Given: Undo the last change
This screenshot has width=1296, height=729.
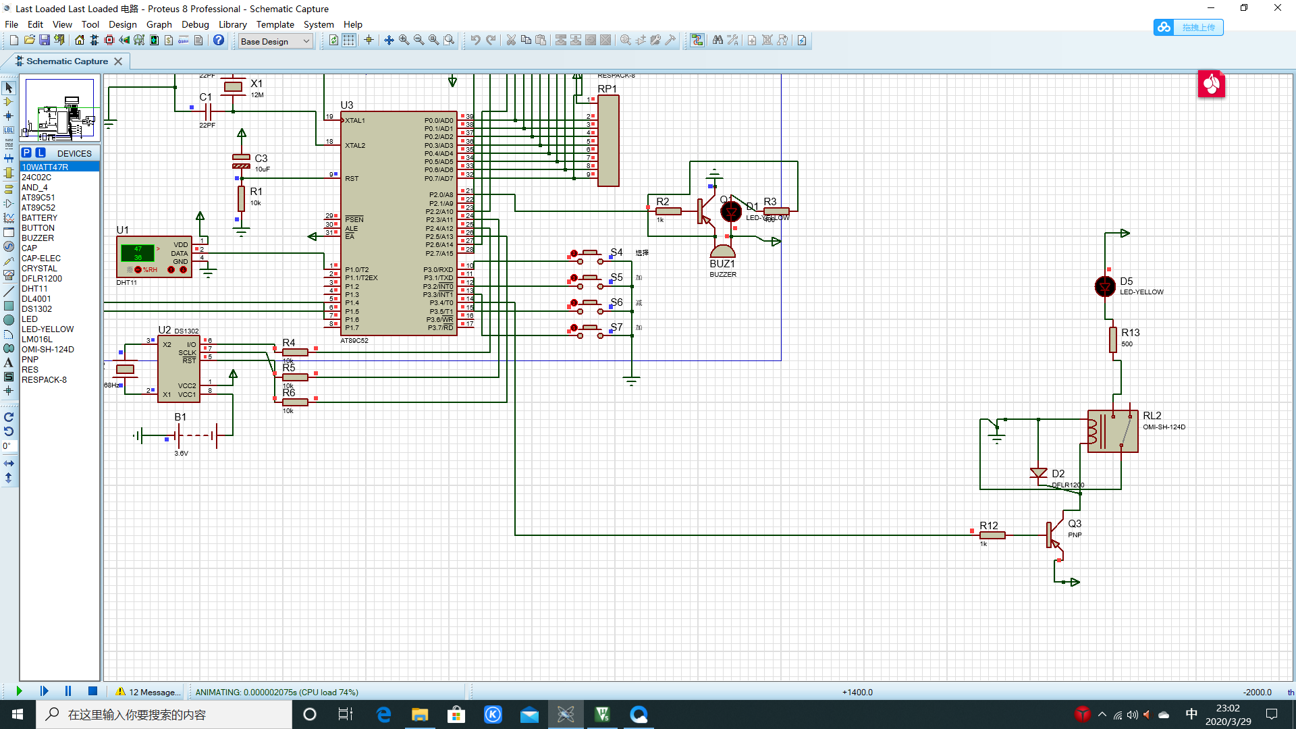Looking at the screenshot, I should tap(475, 40).
